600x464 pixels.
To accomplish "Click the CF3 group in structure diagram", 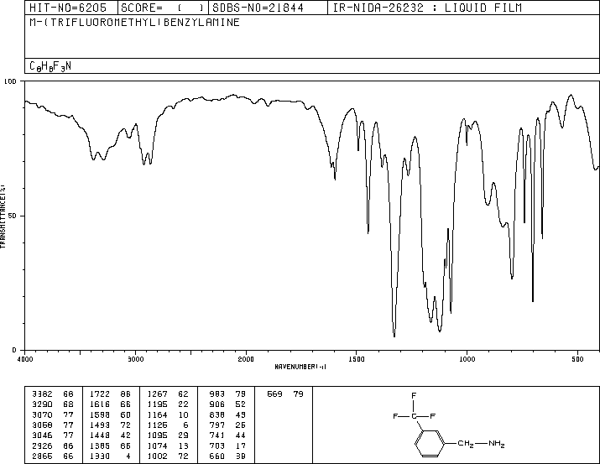I will (414, 409).
